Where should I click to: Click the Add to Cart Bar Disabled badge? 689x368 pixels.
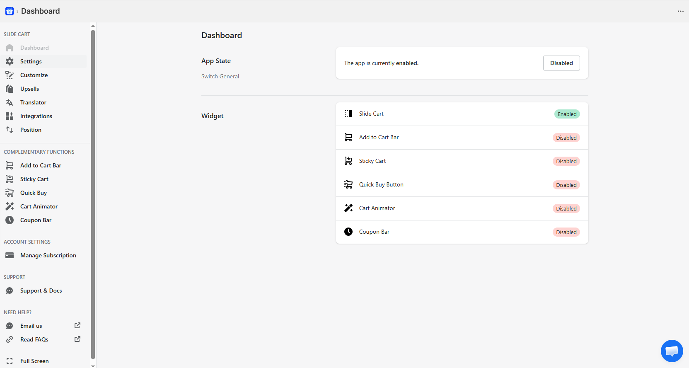click(x=566, y=138)
